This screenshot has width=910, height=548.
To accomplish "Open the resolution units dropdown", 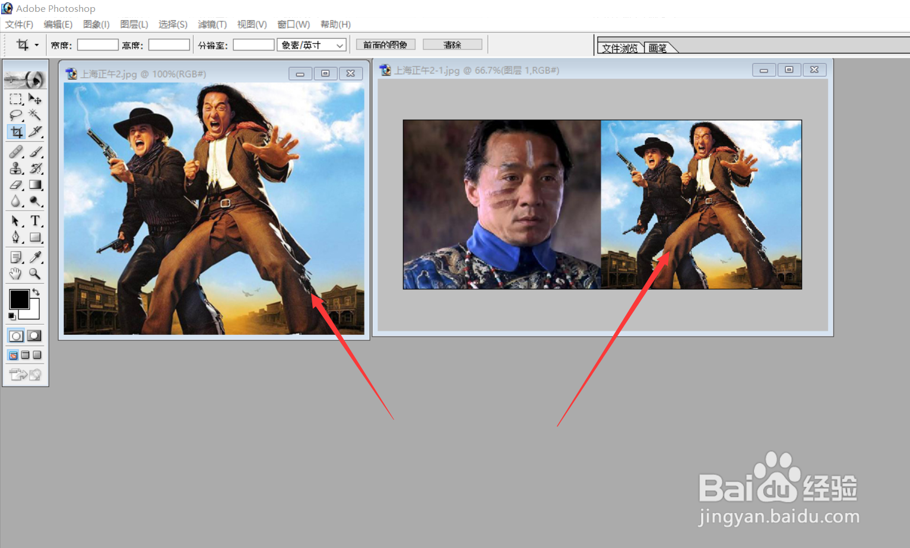I will [x=312, y=45].
